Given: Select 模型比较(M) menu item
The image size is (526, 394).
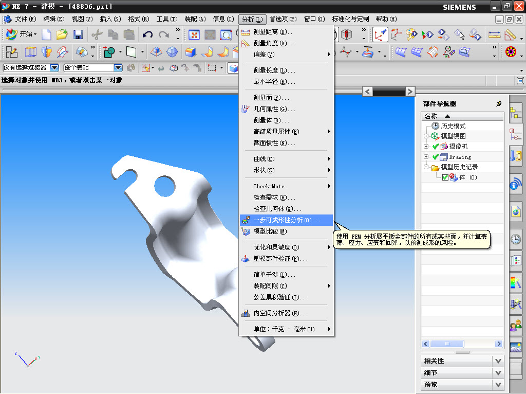Looking at the screenshot, I should coord(286,231).
